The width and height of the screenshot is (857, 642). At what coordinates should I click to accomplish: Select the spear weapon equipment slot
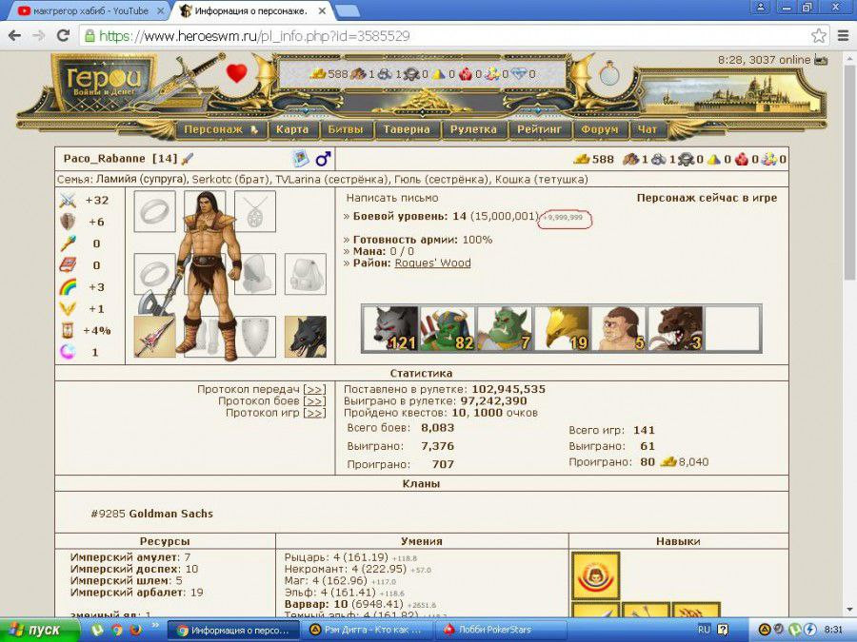coord(154,337)
